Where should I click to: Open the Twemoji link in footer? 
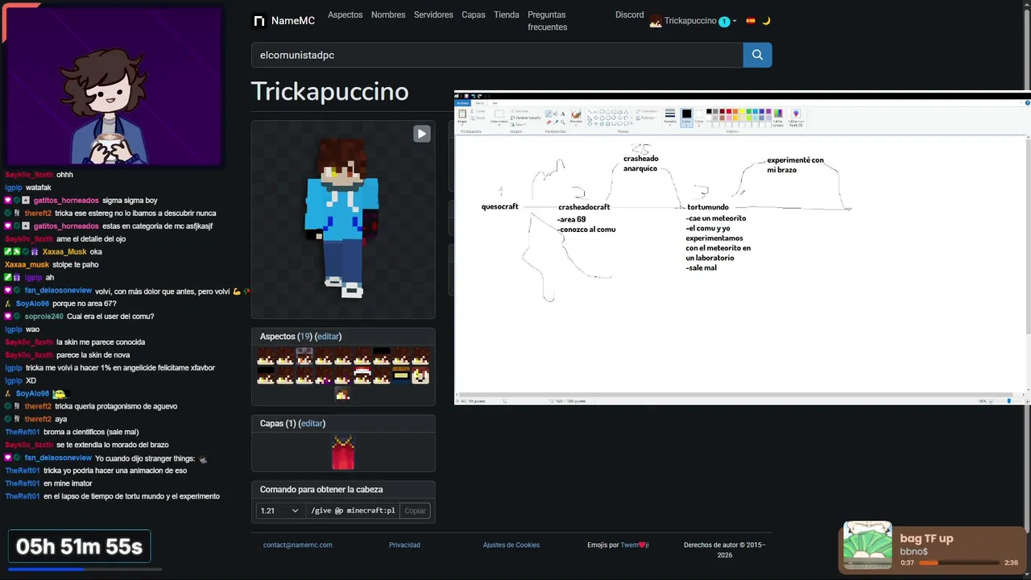(634, 545)
